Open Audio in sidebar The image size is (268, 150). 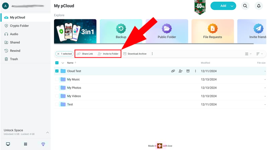tap(26, 34)
